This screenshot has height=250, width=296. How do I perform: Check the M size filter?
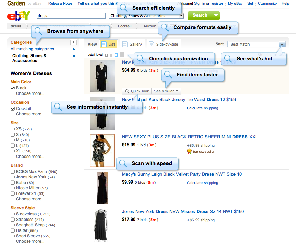[x=13, y=140]
